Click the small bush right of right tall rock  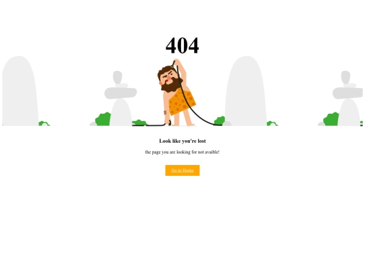point(272,123)
